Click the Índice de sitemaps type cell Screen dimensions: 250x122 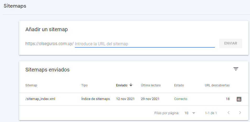coord(96,99)
